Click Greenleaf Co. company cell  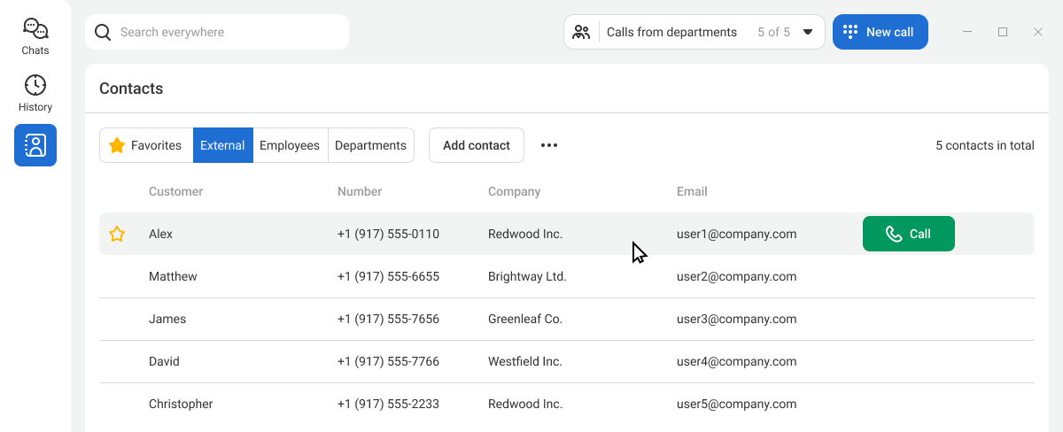(x=525, y=319)
